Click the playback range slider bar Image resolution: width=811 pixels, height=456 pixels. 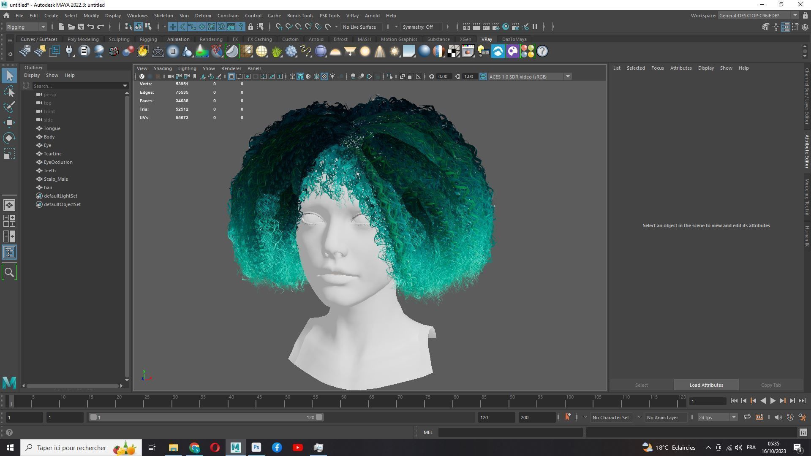[x=206, y=417]
